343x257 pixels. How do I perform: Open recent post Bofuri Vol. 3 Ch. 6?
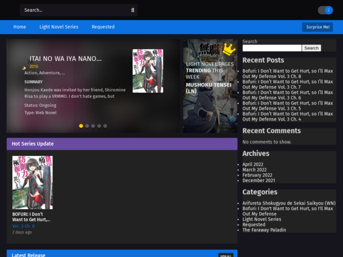[x=288, y=95]
